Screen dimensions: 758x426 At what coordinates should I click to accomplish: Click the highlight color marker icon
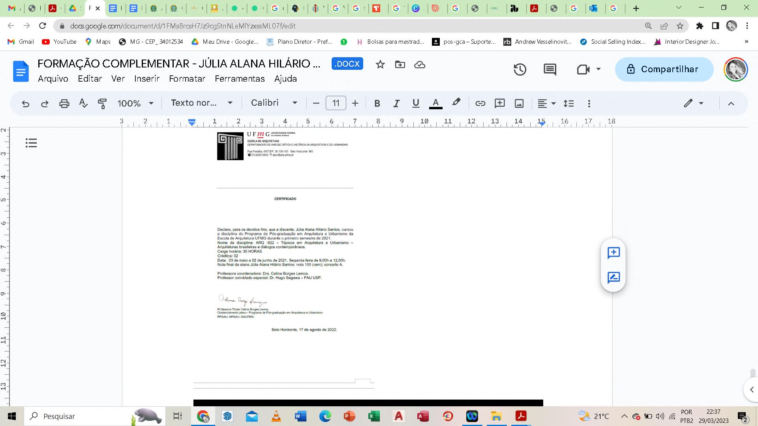click(x=456, y=103)
